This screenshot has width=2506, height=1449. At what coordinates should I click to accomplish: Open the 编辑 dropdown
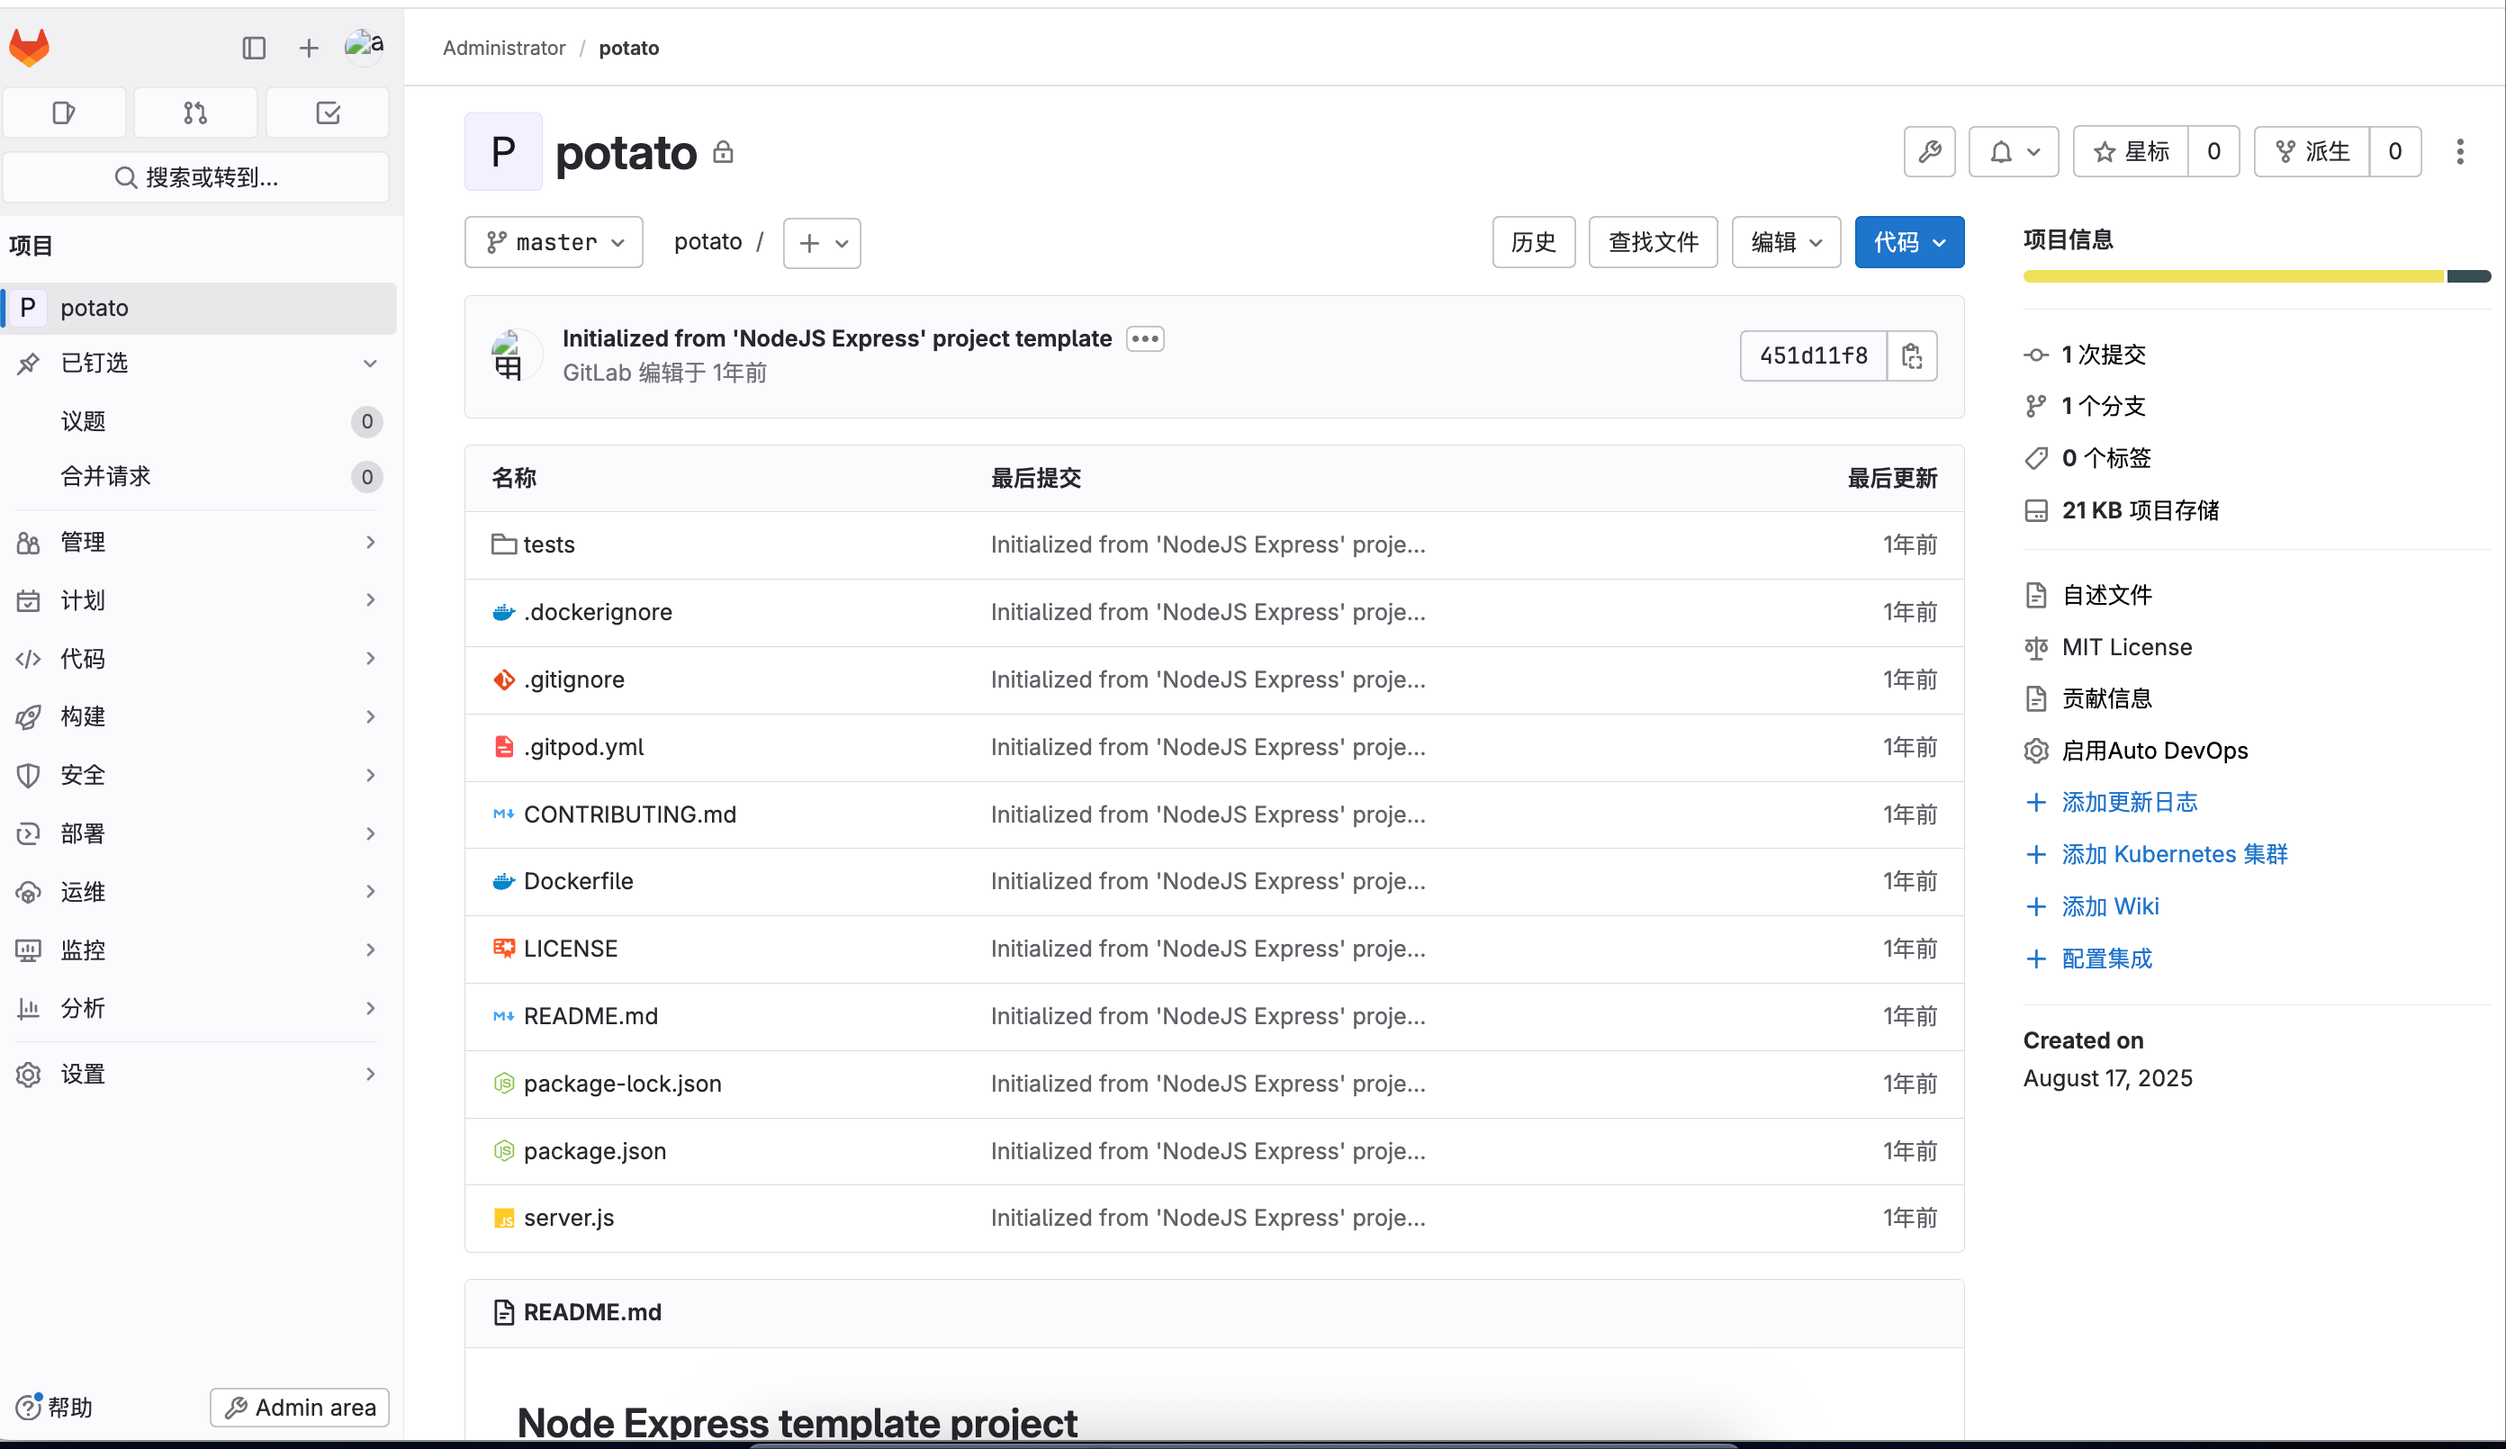[1786, 243]
